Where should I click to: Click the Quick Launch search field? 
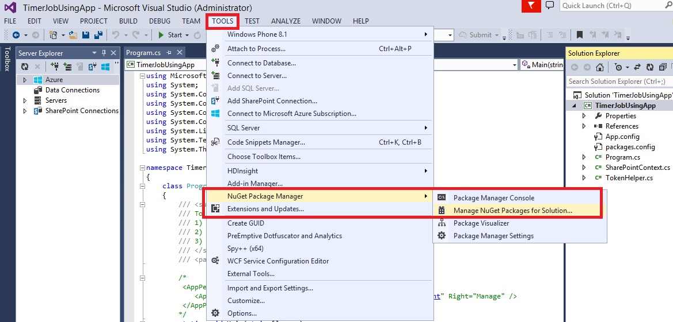tap(616, 6)
